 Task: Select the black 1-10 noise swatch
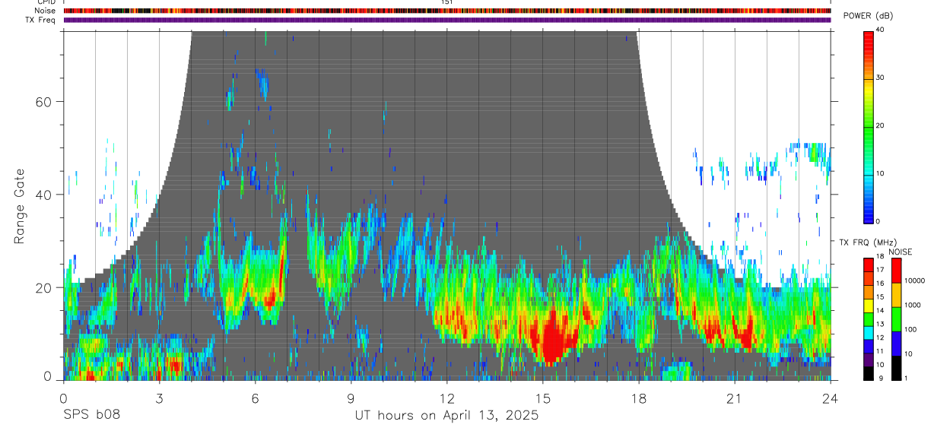tap(897, 368)
